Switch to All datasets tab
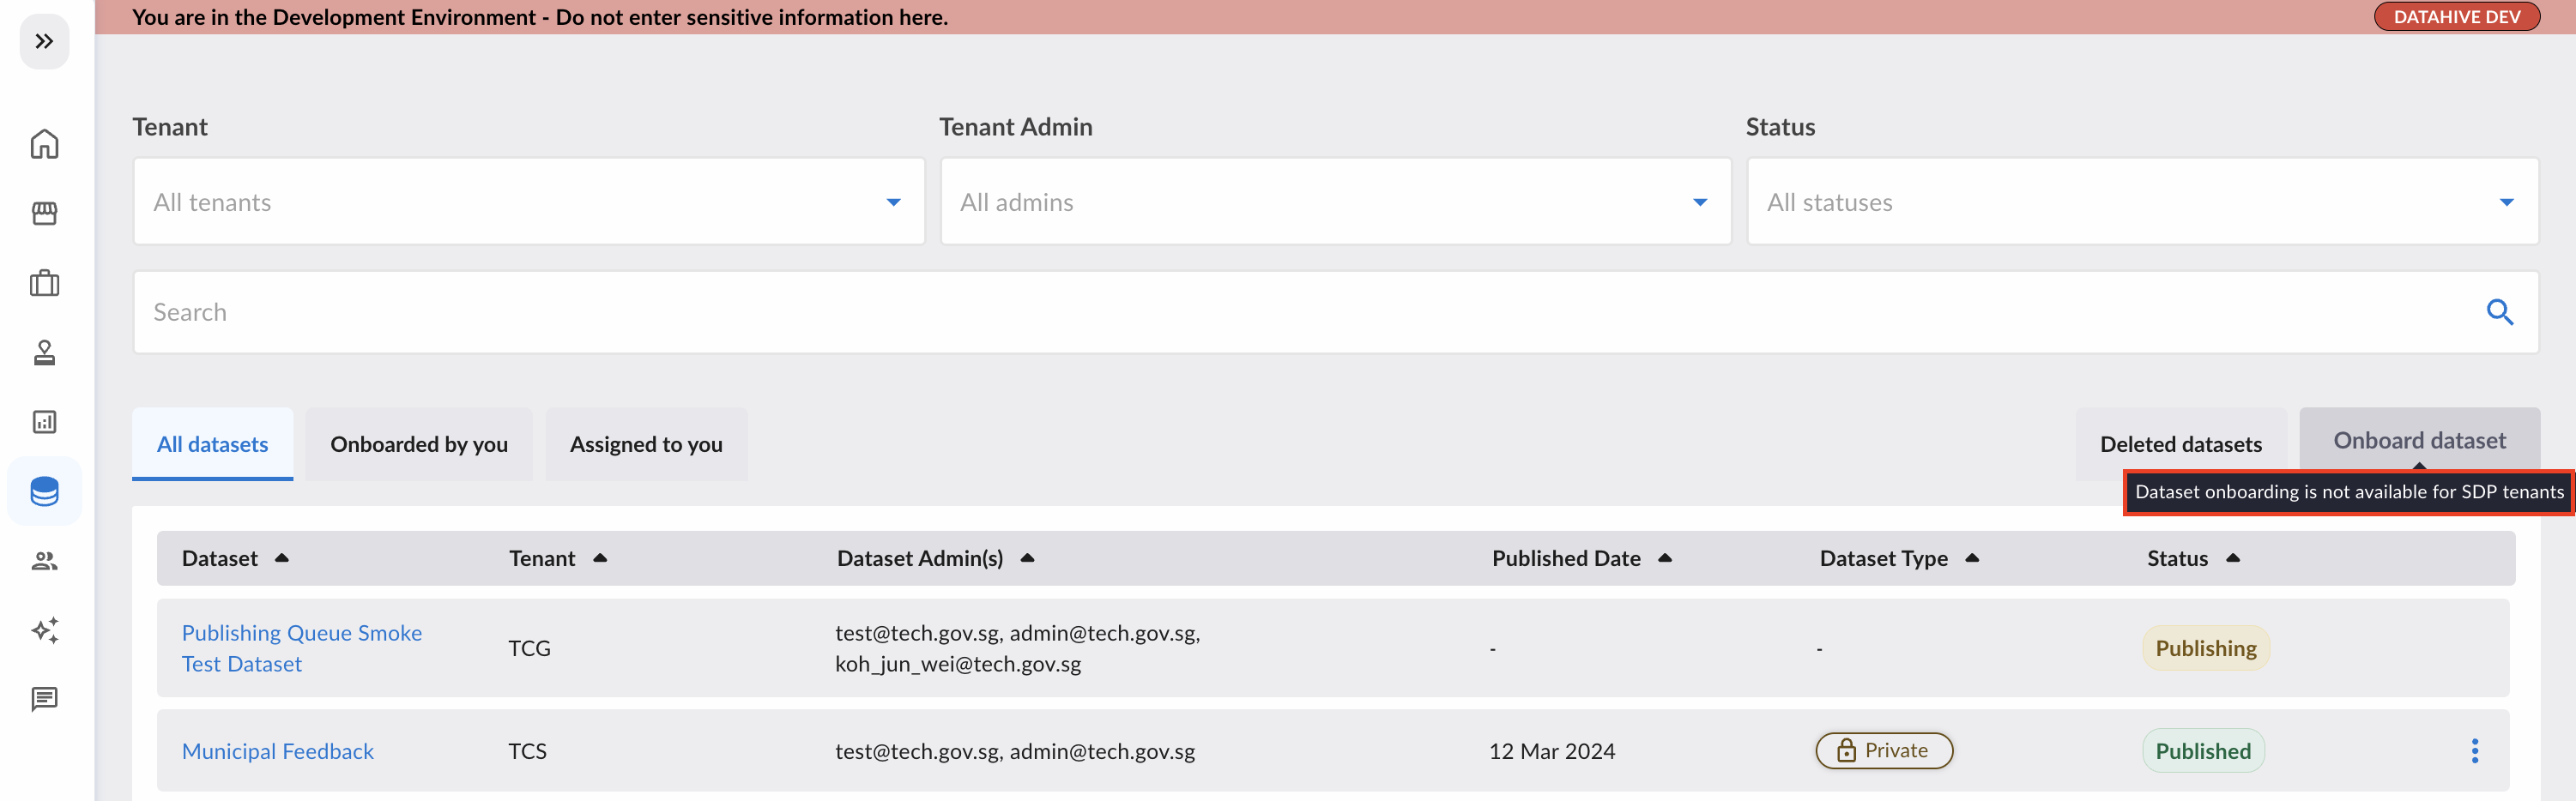The image size is (2576, 801). point(212,444)
